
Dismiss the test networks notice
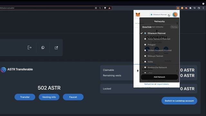174,27
